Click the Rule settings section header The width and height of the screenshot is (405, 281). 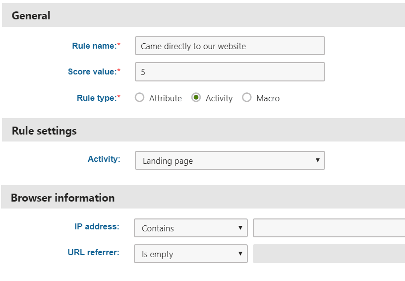tap(204, 130)
